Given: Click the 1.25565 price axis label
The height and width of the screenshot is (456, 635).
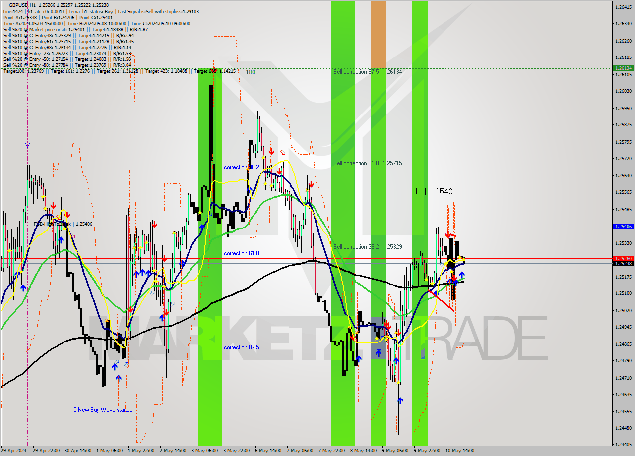Looking at the screenshot, I should tap(624, 192).
